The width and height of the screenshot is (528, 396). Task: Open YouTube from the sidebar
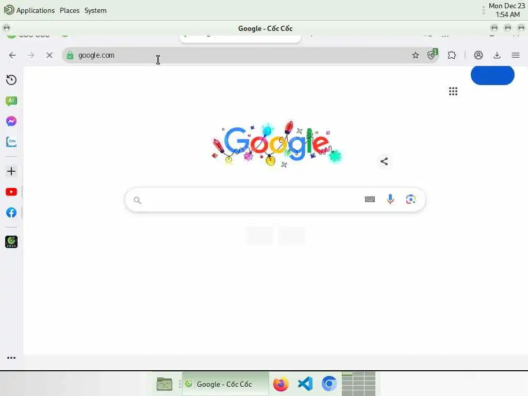[x=11, y=192]
